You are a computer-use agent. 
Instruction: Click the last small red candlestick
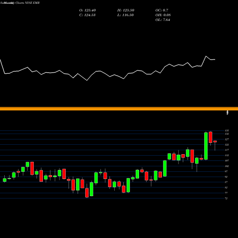(x=215, y=141)
